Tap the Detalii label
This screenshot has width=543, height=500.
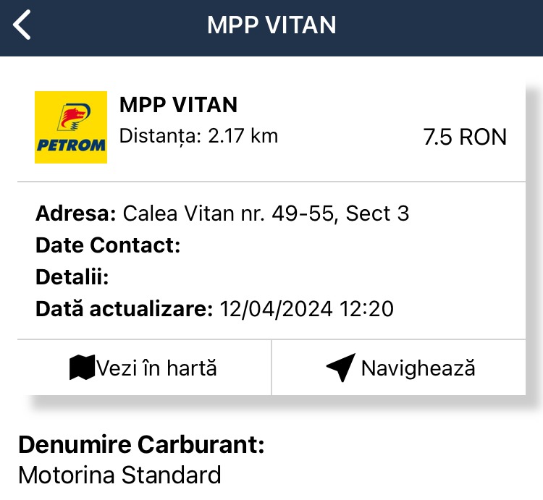click(x=72, y=277)
